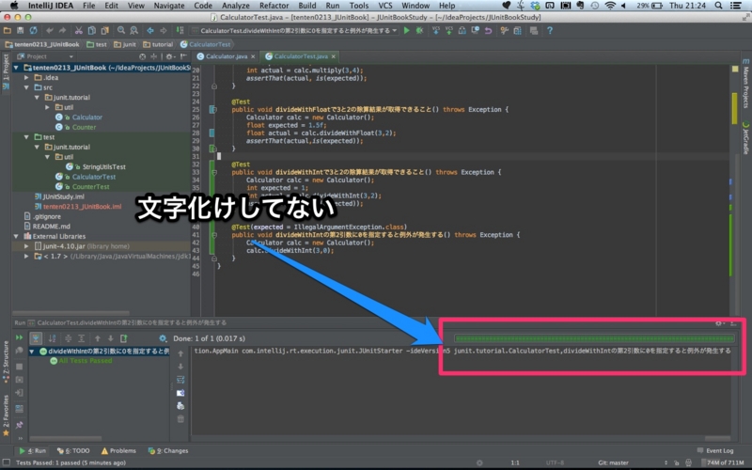Image resolution: width=752 pixels, height=470 pixels.
Task: Click the Print console output icon
Action: tap(180, 406)
